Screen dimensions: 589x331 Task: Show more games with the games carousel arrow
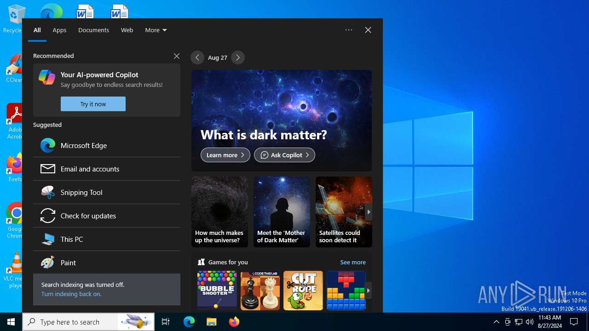tap(368, 291)
